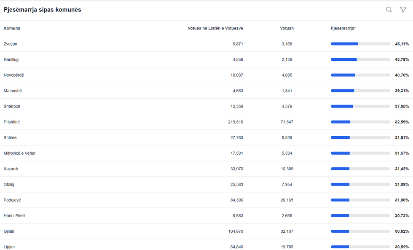Click the Gjilan turnout progress bar
Screen dimensions: 413x250
360,231
